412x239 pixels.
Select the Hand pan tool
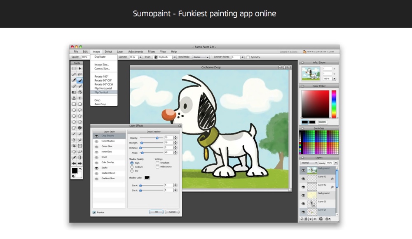(74, 152)
